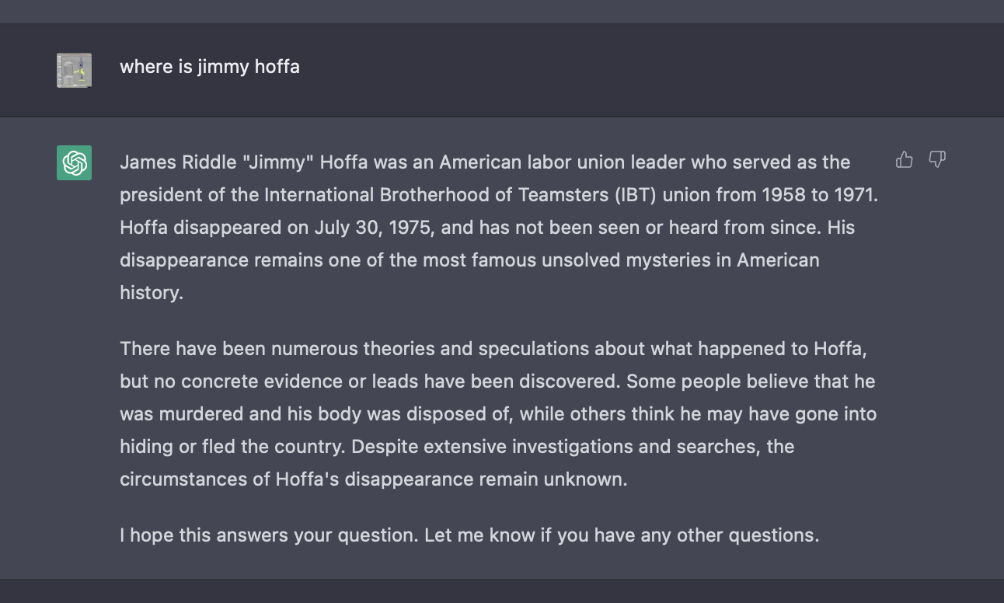Click the years "1958 to 1971" in the response
Viewport: 1004px width, 603px height.
tap(807, 195)
